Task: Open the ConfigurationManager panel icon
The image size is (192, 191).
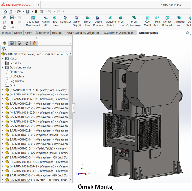Action: click(19, 43)
